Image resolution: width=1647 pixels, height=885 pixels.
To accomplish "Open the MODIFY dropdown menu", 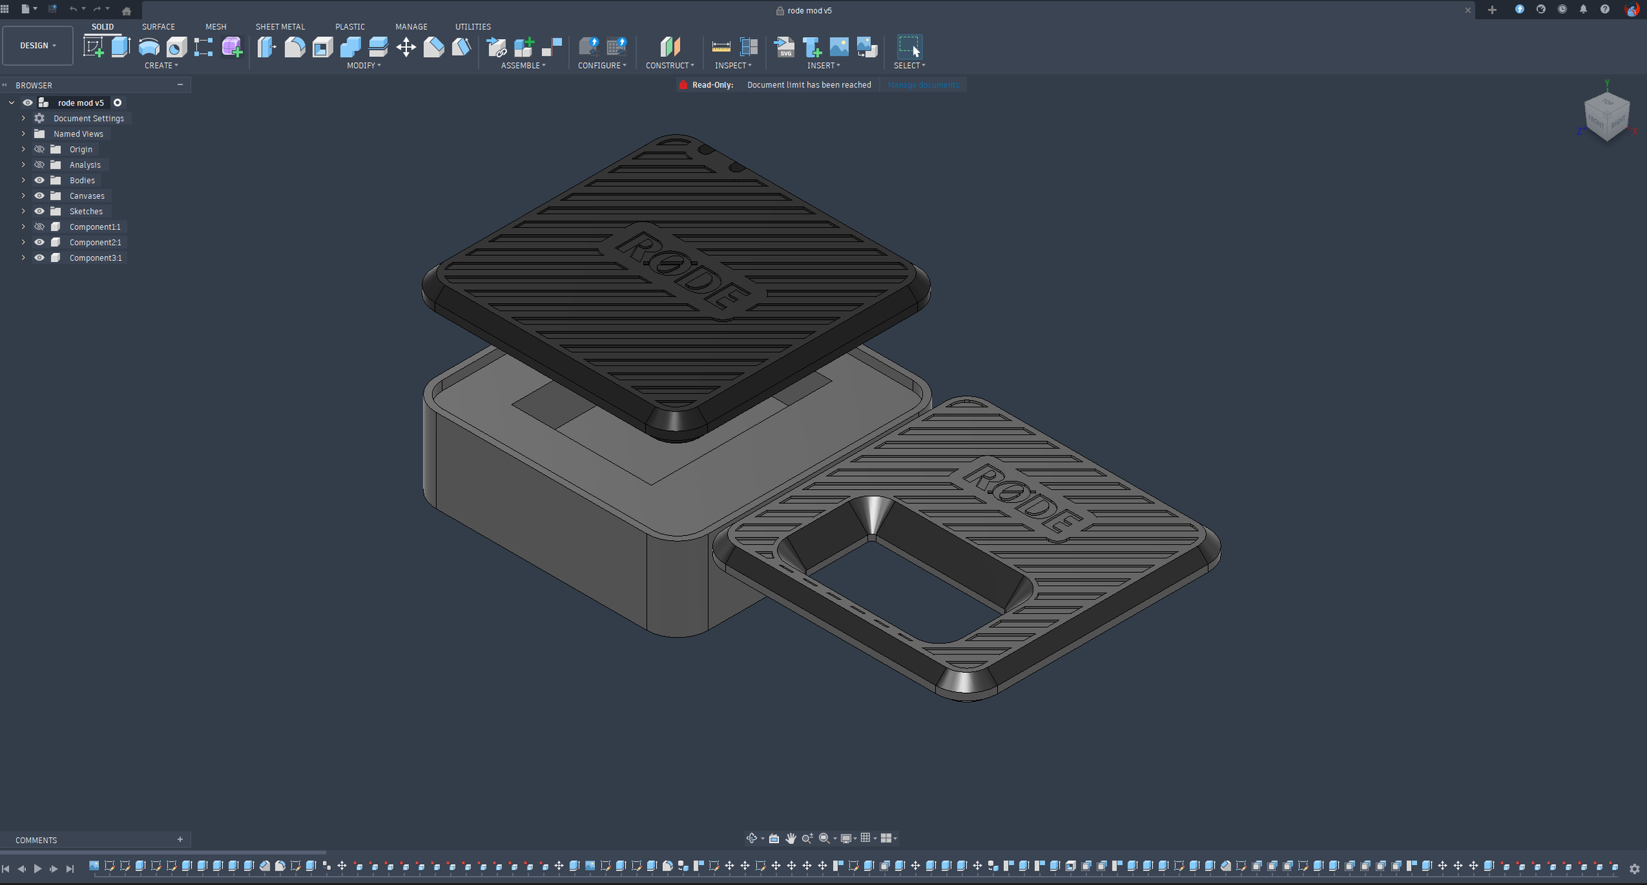I will [364, 66].
